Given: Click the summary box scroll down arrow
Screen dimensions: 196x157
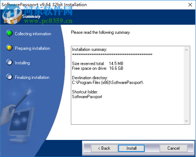Looking at the screenshot, I should click(x=186, y=121).
